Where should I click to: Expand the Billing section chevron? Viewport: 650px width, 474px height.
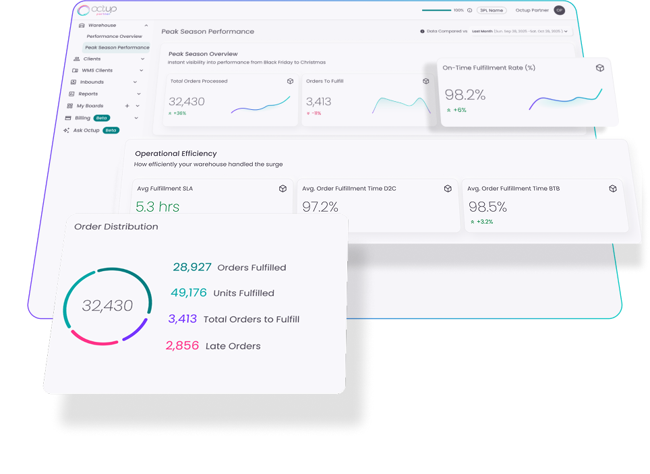(x=136, y=118)
